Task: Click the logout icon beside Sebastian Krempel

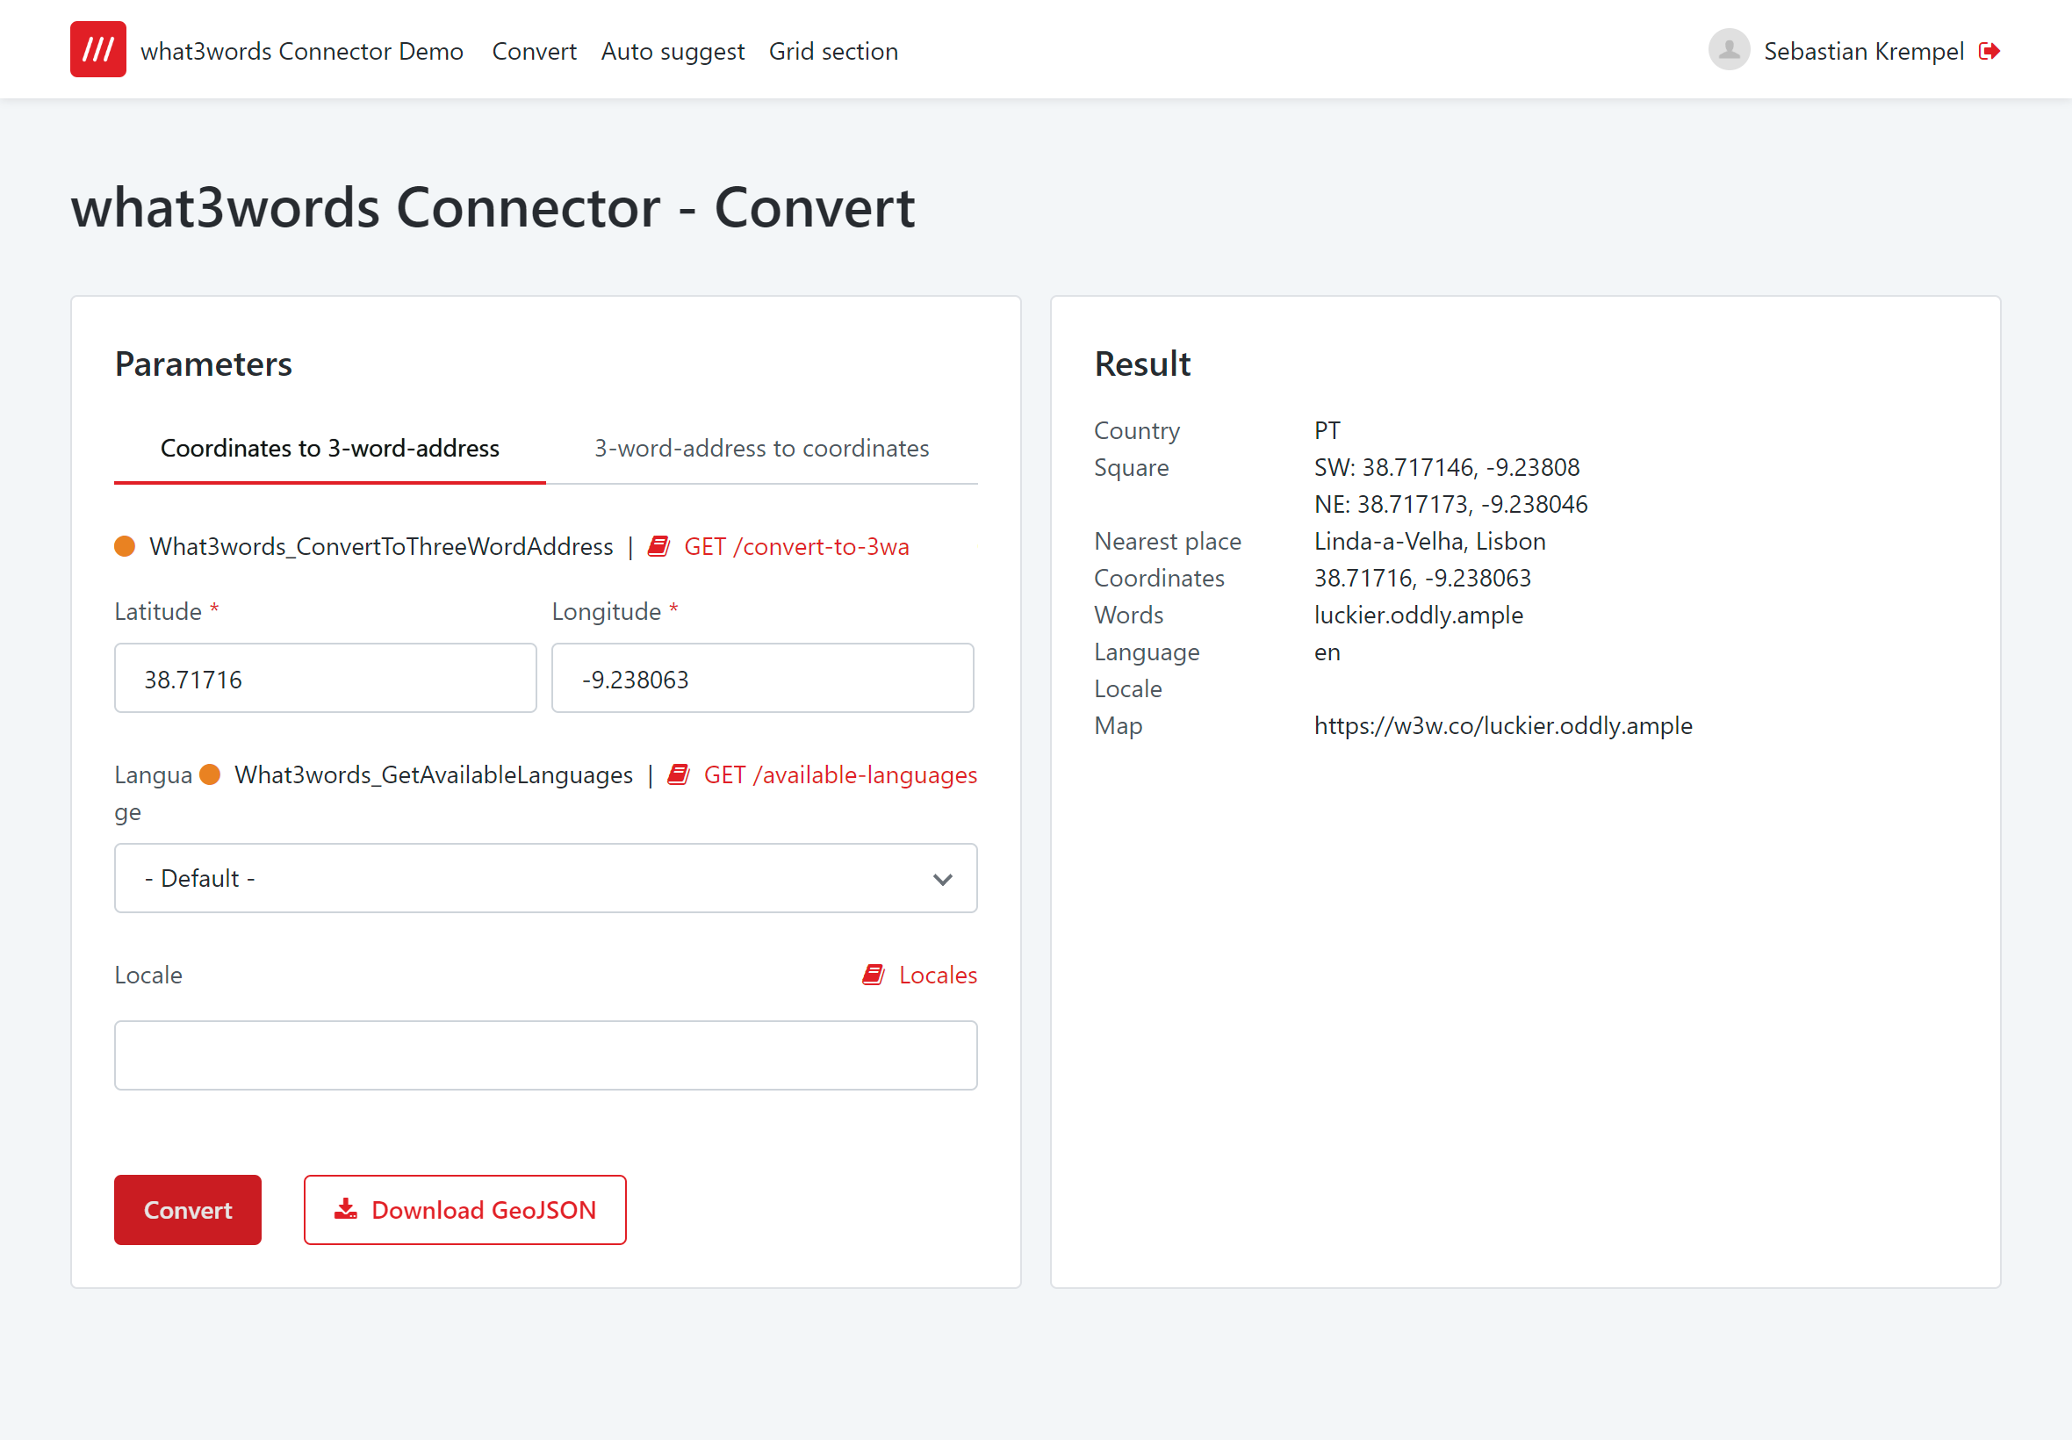Action: point(1989,52)
